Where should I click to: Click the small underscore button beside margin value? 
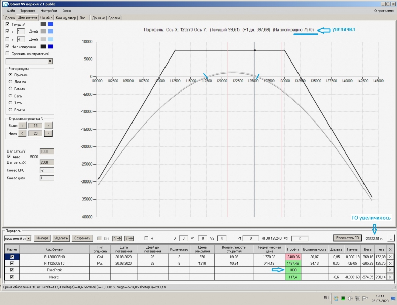point(391,238)
